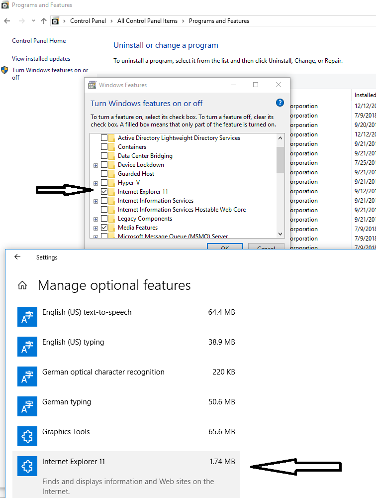This screenshot has height=498, width=376.
Task: Click English (US) text-to-speech language icon
Action: pyautogui.click(x=27, y=317)
